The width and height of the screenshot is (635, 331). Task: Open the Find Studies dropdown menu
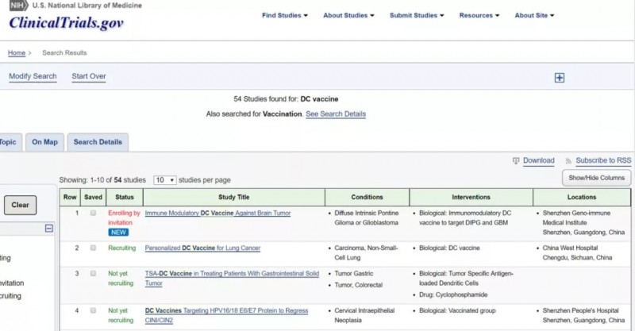[285, 15]
